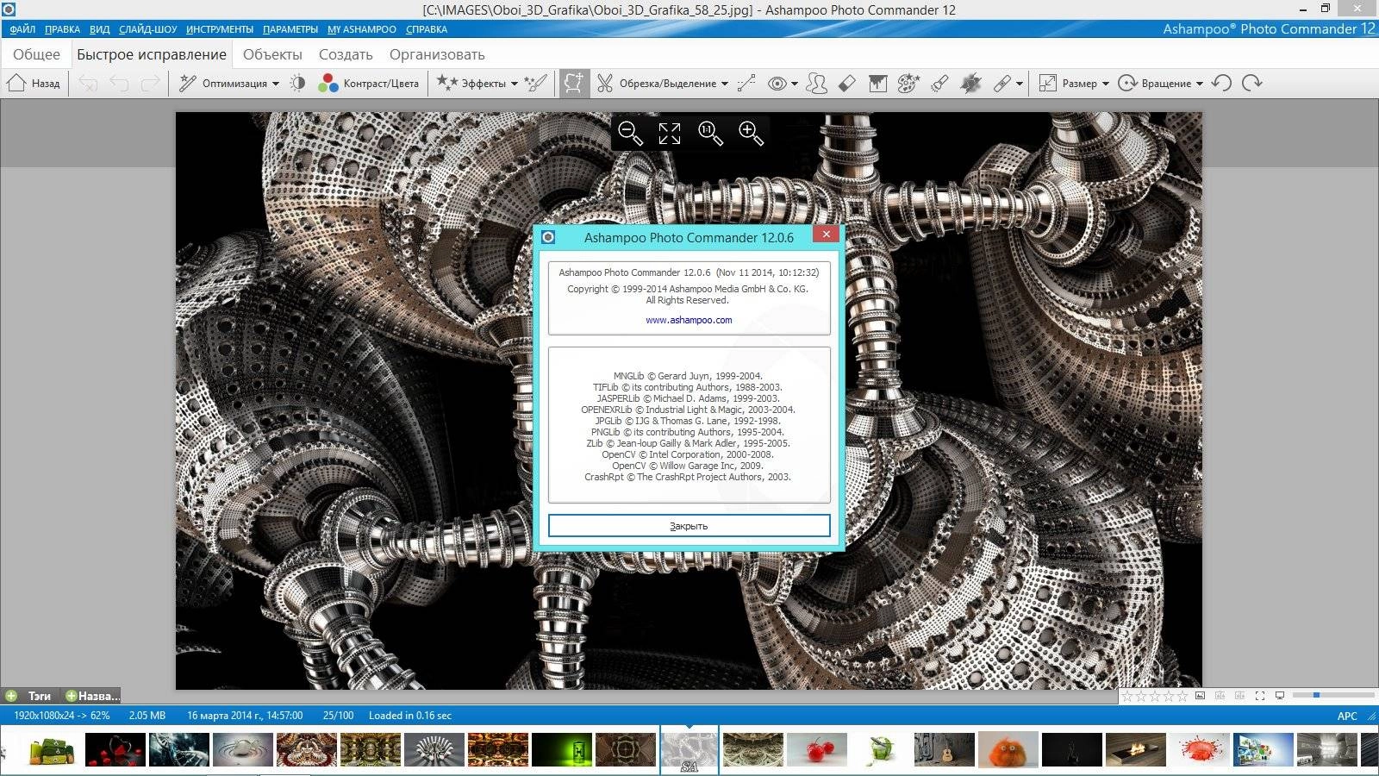Click the monitor display icon
Screen dimensions: 1379x776
(1280, 696)
